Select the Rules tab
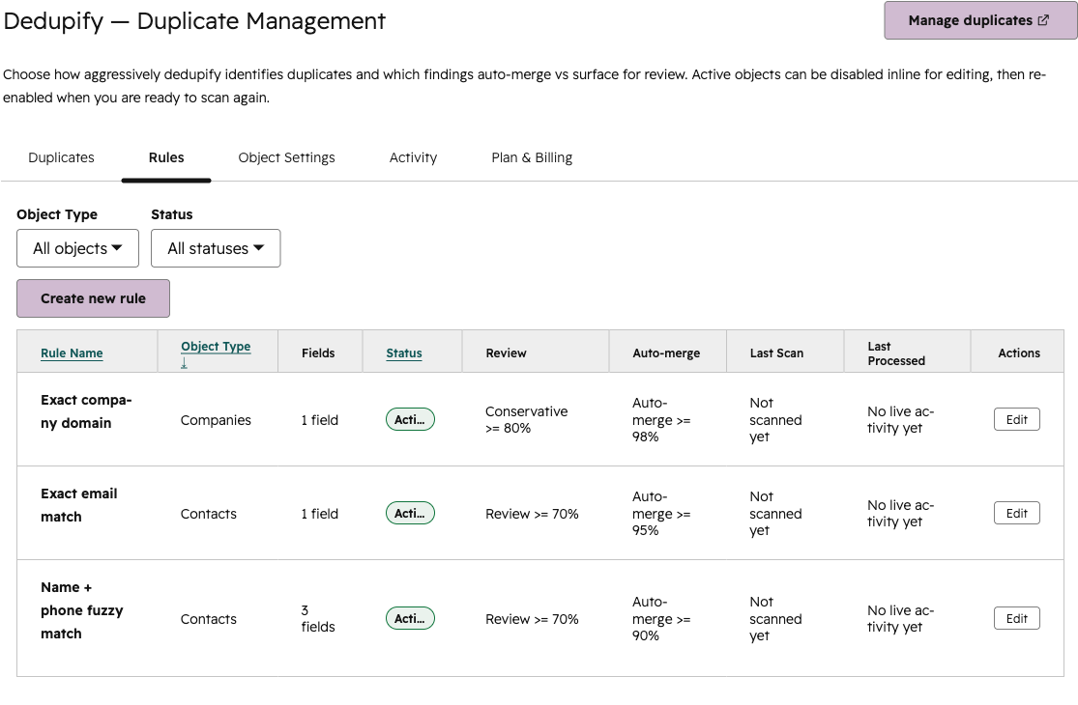Image resolution: width=1078 pixels, height=705 pixels. (166, 157)
